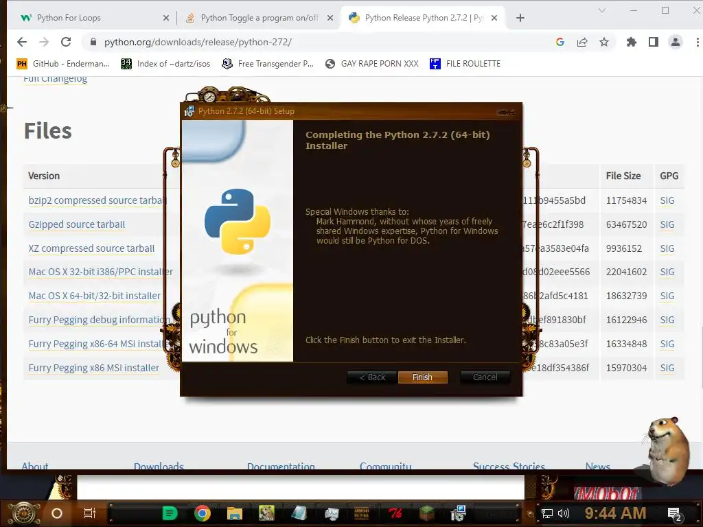Open Cortana search circle on the taskbar

57,513
